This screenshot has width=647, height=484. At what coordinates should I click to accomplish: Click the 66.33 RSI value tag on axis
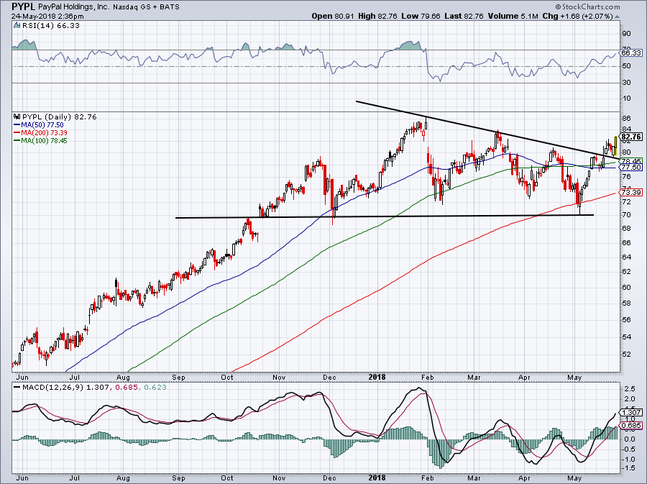[x=631, y=52]
